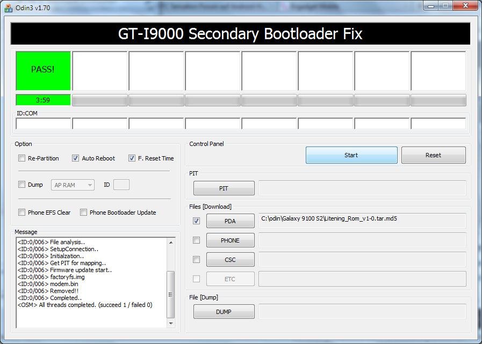Viewport: 482px width, 344px height.
Task: Click the PHONE file path field
Action: [x=362, y=240]
